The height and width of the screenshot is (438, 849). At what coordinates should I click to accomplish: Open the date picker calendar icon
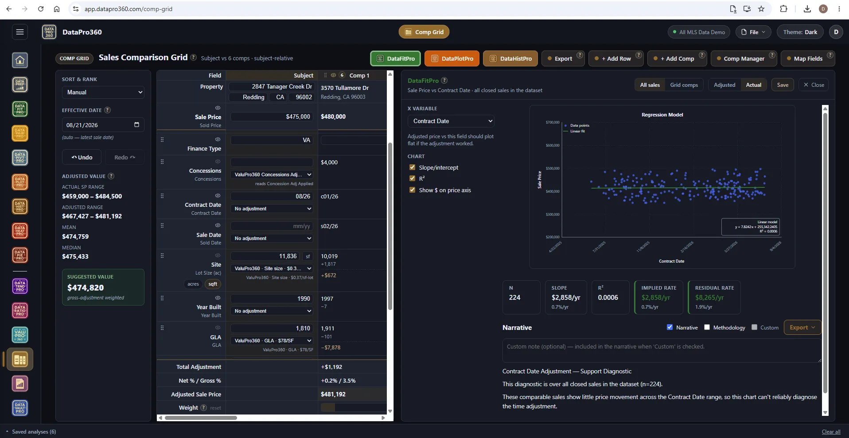[x=136, y=124]
